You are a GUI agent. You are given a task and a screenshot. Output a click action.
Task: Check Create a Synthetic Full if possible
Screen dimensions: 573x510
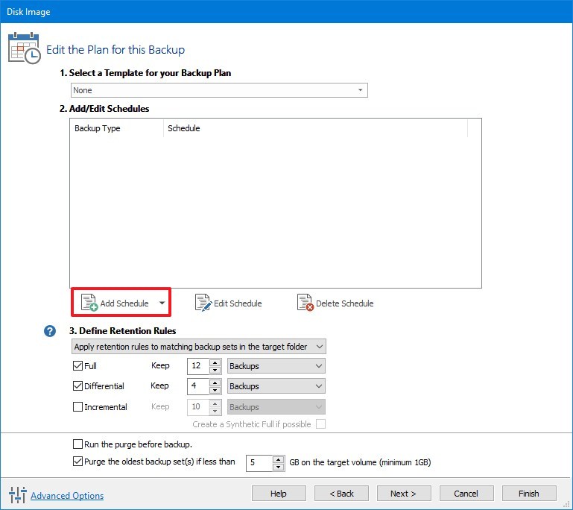pos(320,424)
